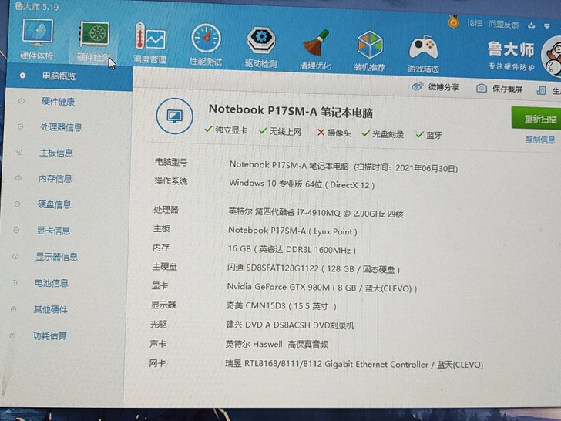Select 其他硬件 in the sidebar

click(x=50, y=309)
